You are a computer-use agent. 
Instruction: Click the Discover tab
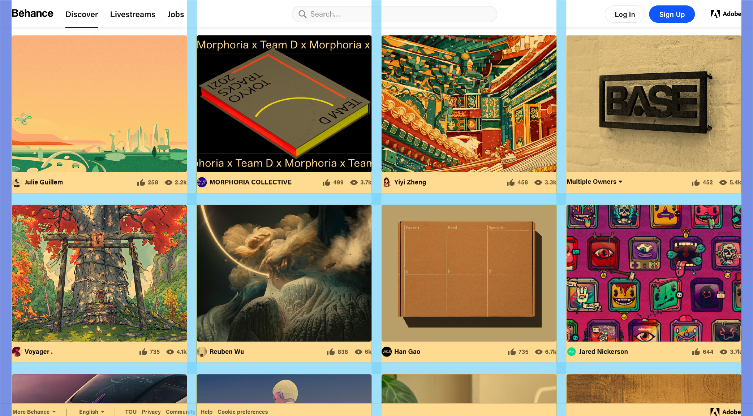pos(82,14)
